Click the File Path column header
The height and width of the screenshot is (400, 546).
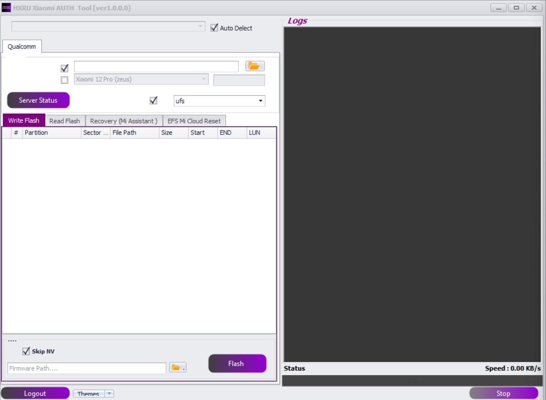tap(135, 133)
